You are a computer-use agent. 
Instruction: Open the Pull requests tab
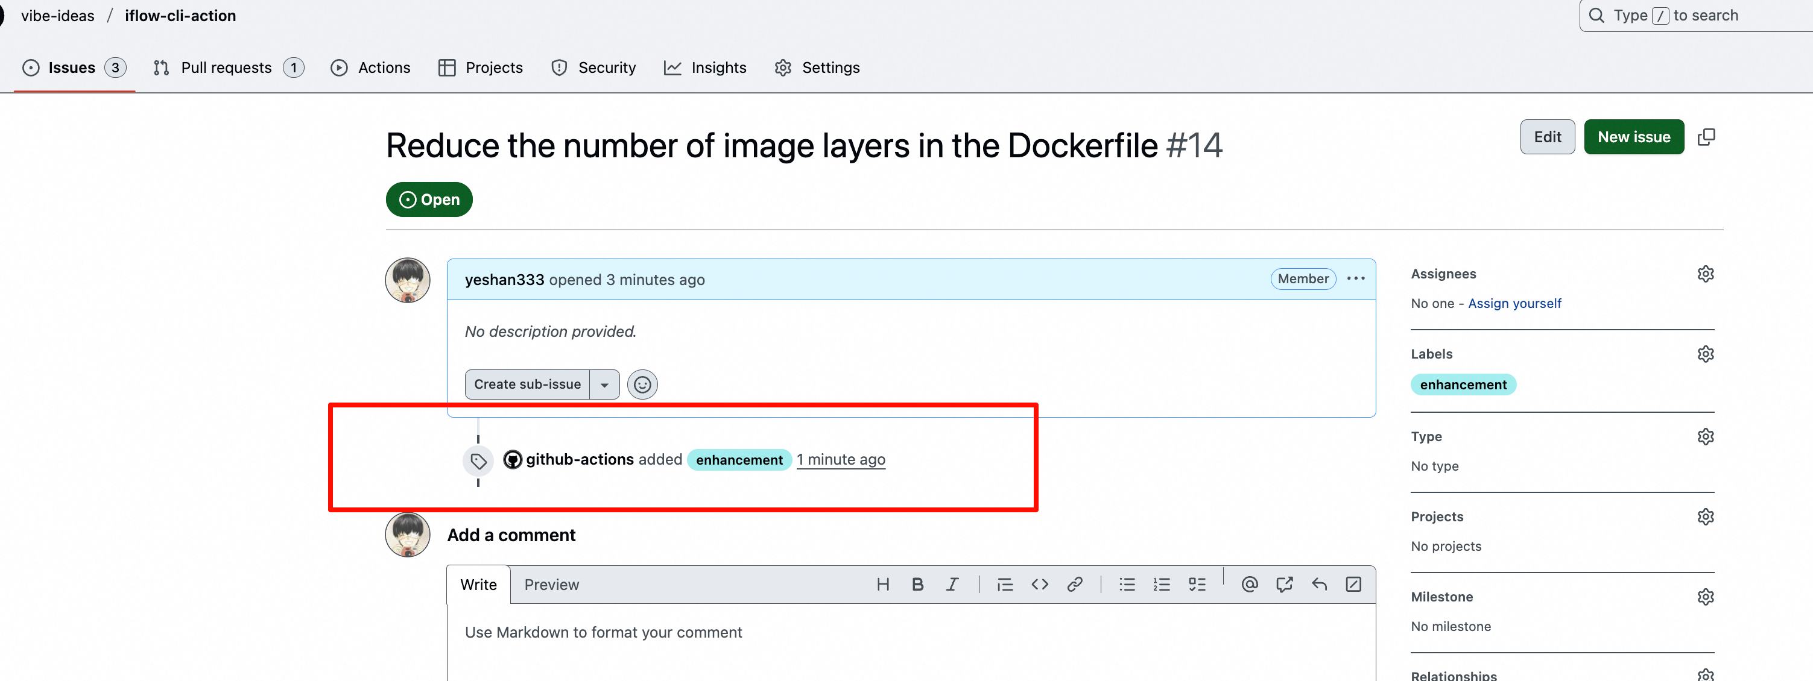(227, 67)
